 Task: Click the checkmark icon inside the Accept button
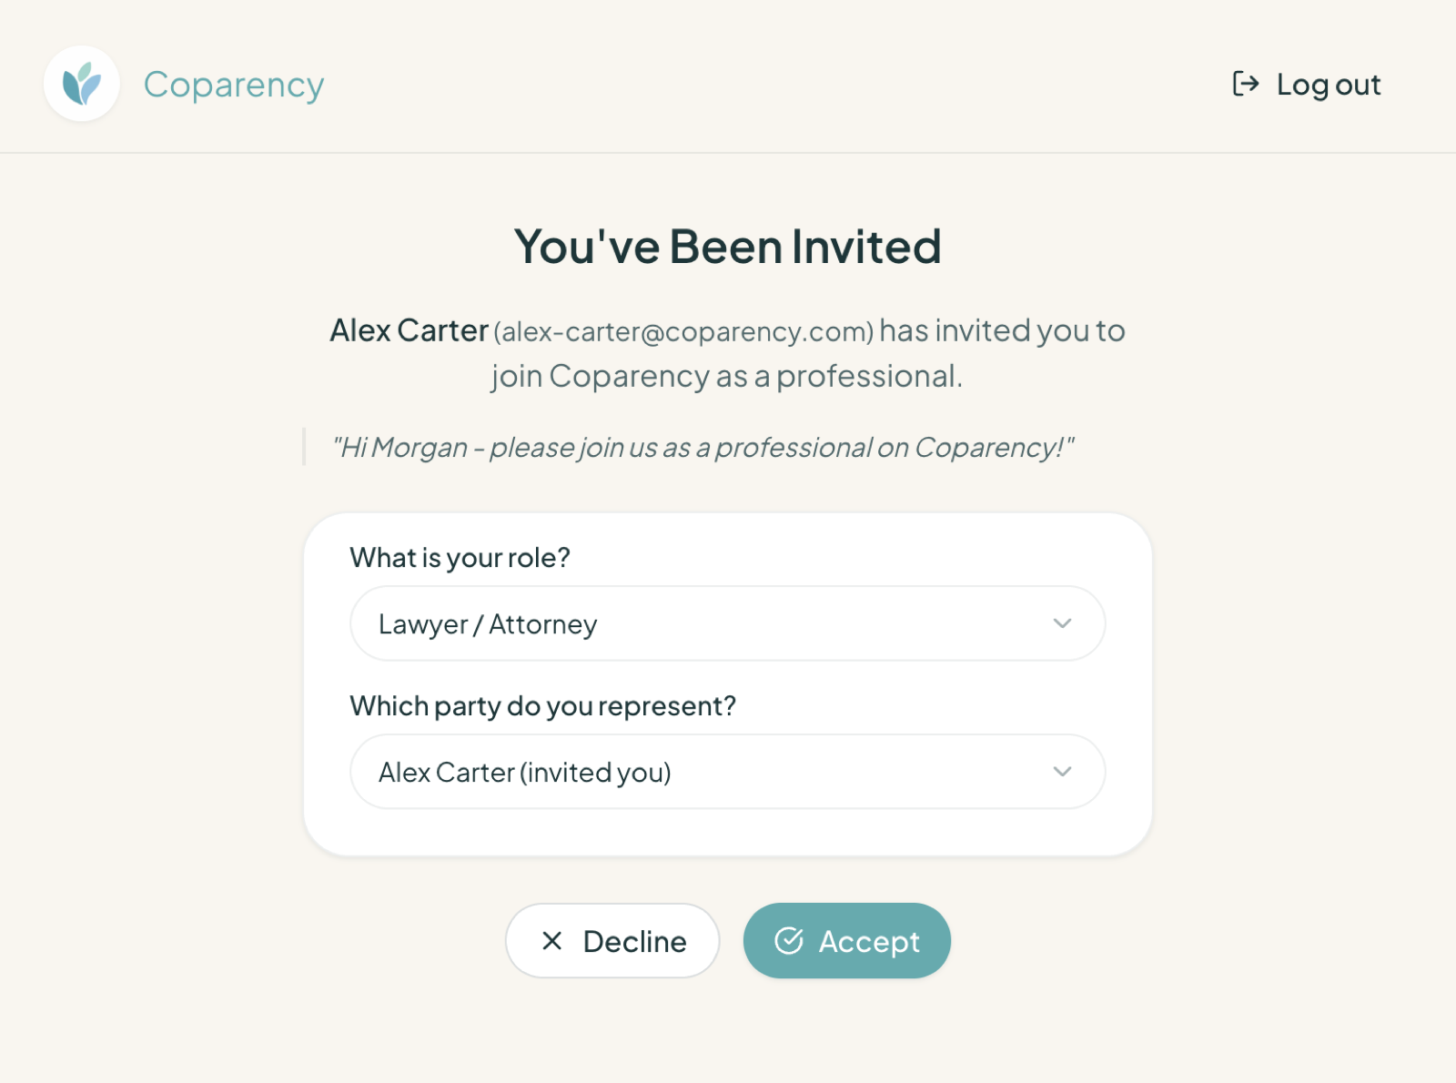pos(791,941)
